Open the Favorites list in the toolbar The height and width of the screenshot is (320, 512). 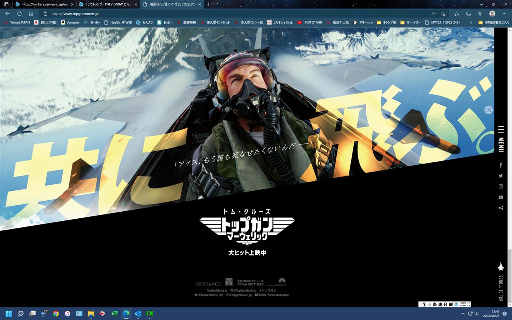(456, 14)
